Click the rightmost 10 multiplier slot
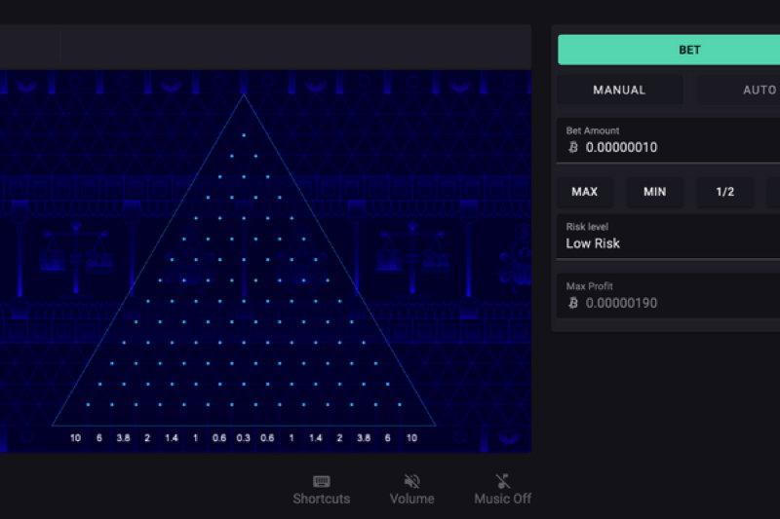780x519 pixels. (x=411, y=438)
